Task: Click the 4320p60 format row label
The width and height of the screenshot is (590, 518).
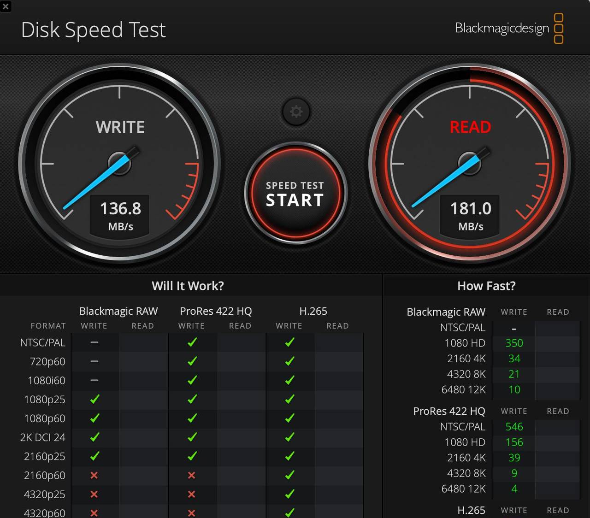Action: pos(44,512)
